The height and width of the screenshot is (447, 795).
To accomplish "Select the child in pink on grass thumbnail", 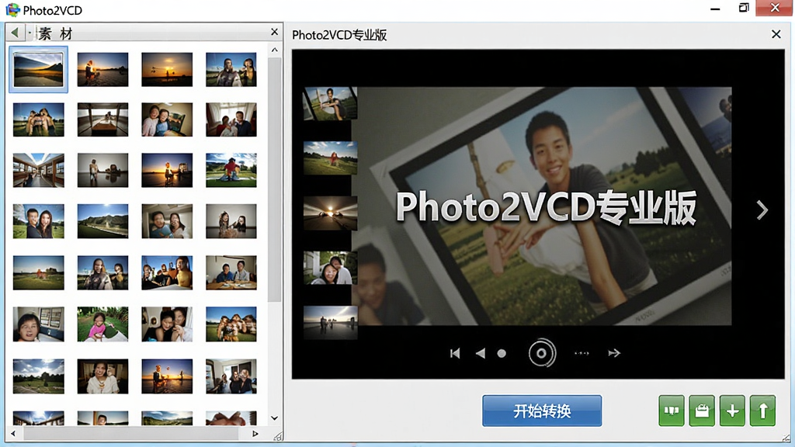I will pos(103,324).
